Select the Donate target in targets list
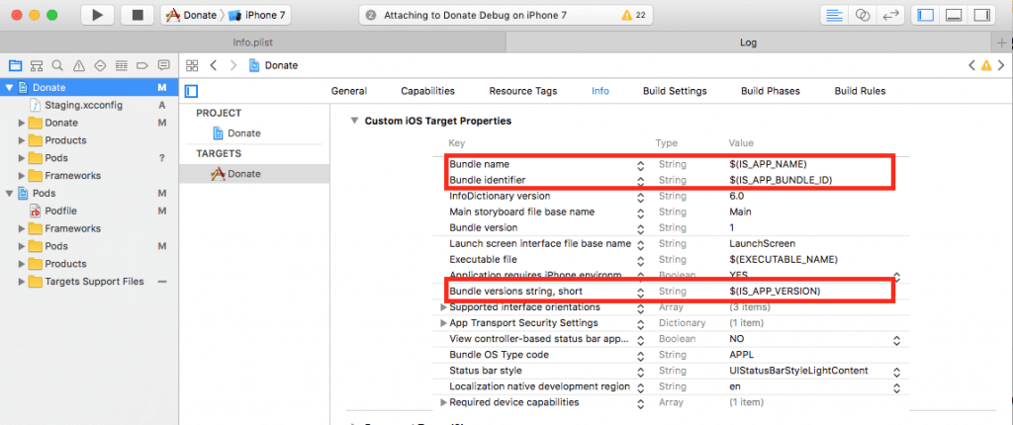The width and height of the screenshot is (1013, 425). click(x=243, y=174)
